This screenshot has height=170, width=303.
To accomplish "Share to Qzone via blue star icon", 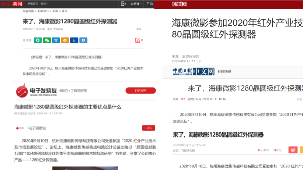I will [x=56, y=40].
